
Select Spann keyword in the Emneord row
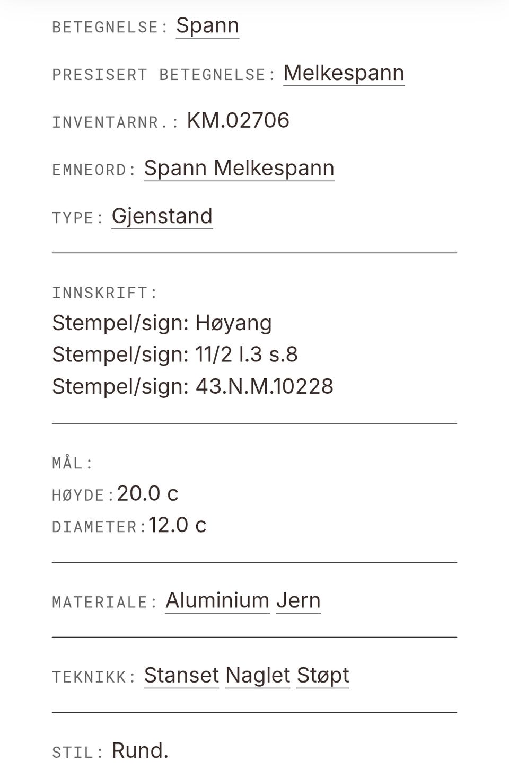pyautogui.click(x=175, y=169)
